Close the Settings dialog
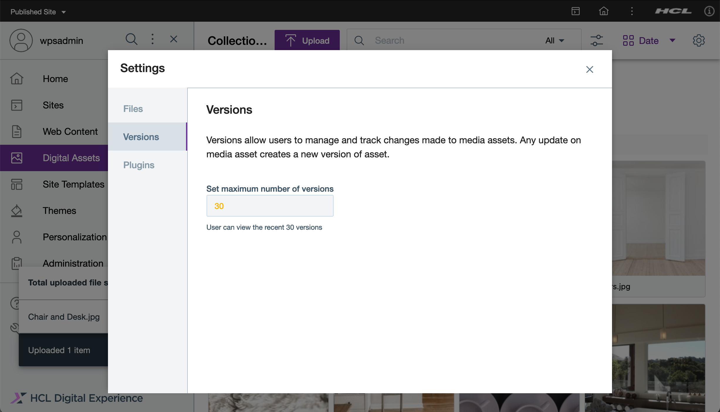The height and width of the screenshot is (412, 720). pyautogui.click(x=589, y=69)
